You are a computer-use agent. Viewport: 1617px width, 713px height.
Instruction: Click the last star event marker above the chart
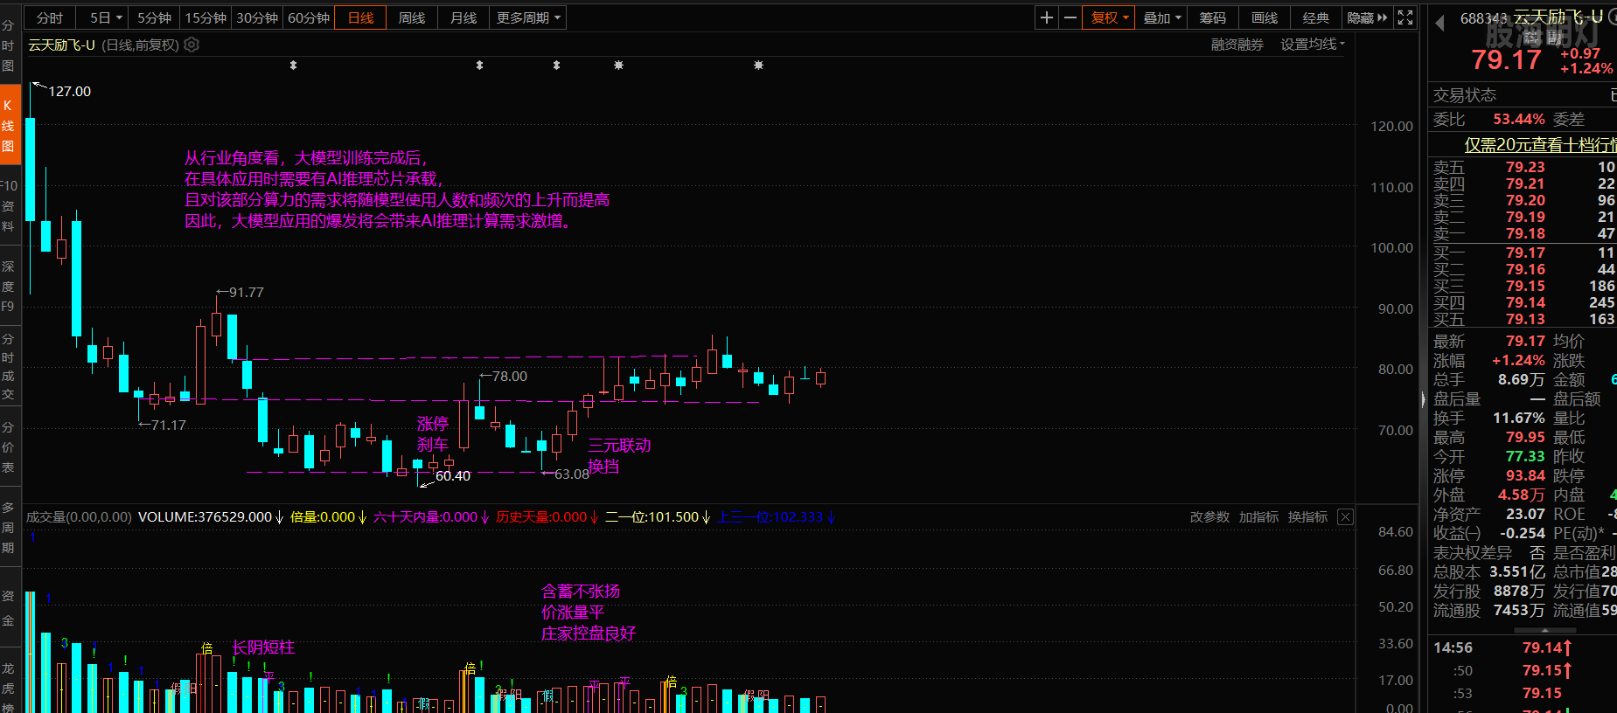pos(758,66)
